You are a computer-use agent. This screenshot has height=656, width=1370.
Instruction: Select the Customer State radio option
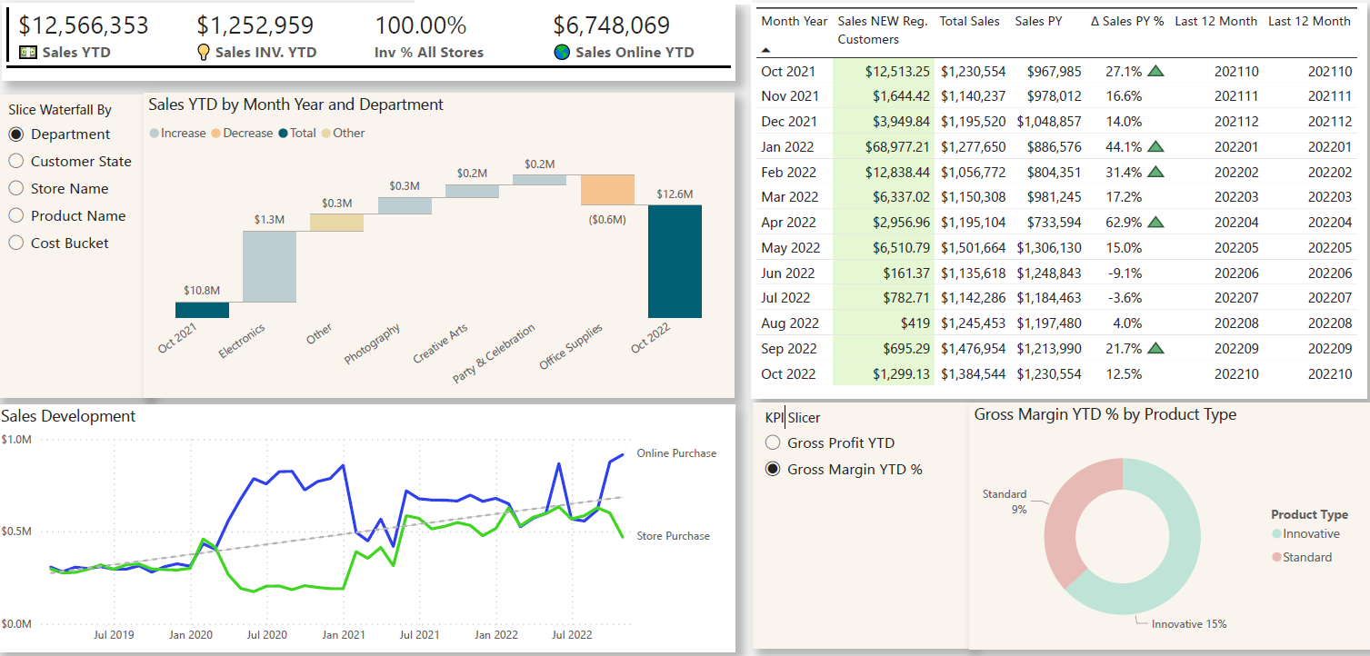click(x=70, y=161)
